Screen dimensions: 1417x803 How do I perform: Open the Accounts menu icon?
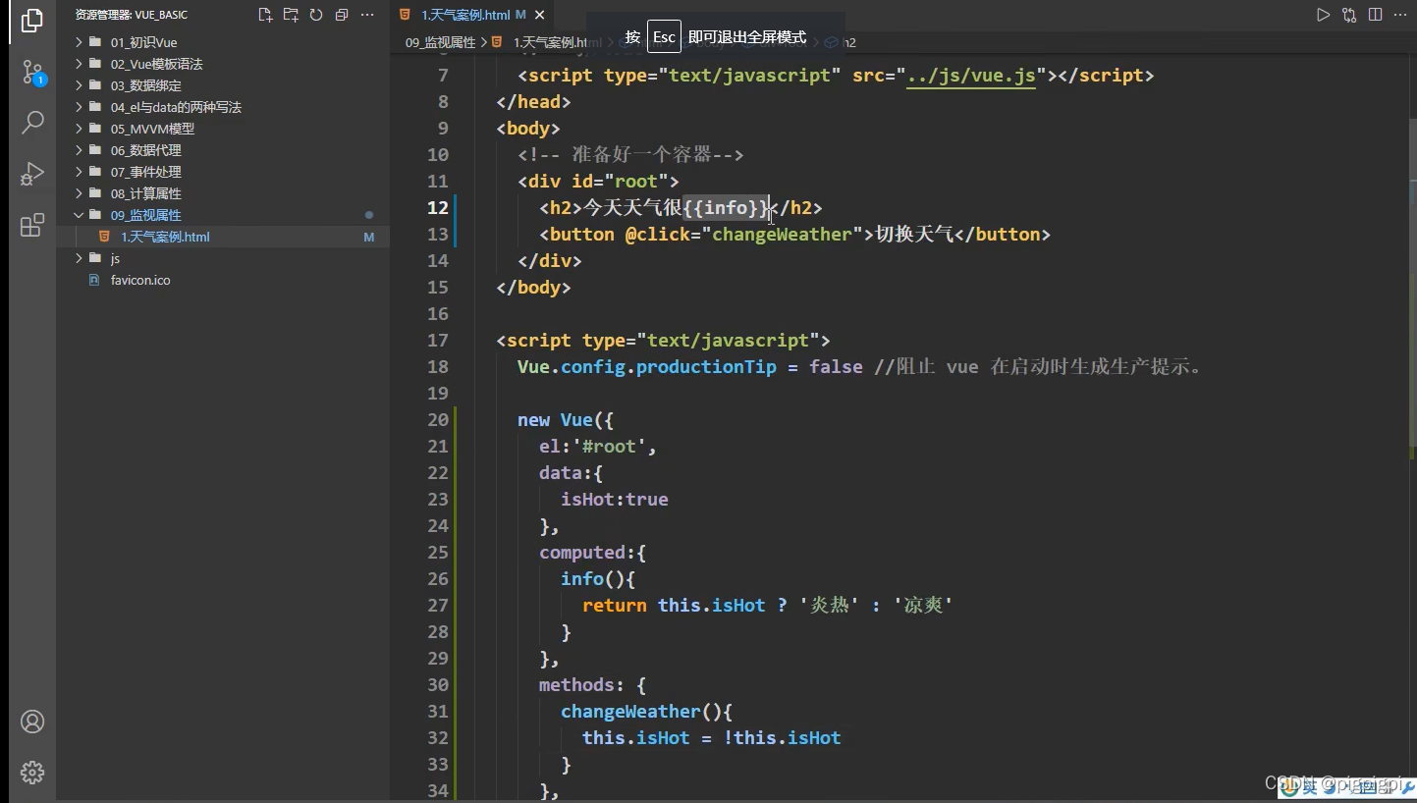coord(32,722)
